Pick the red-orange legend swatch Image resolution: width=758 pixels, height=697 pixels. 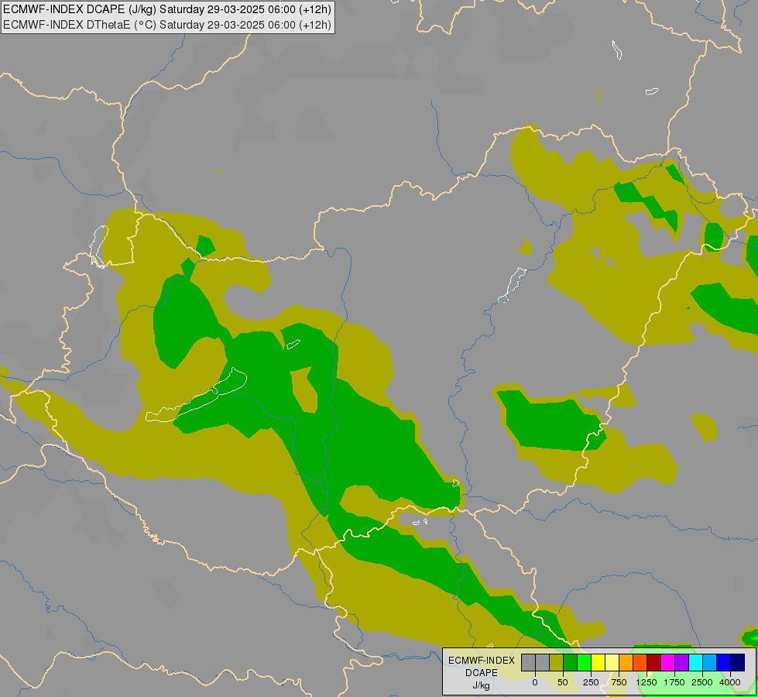tap(640, 662)
